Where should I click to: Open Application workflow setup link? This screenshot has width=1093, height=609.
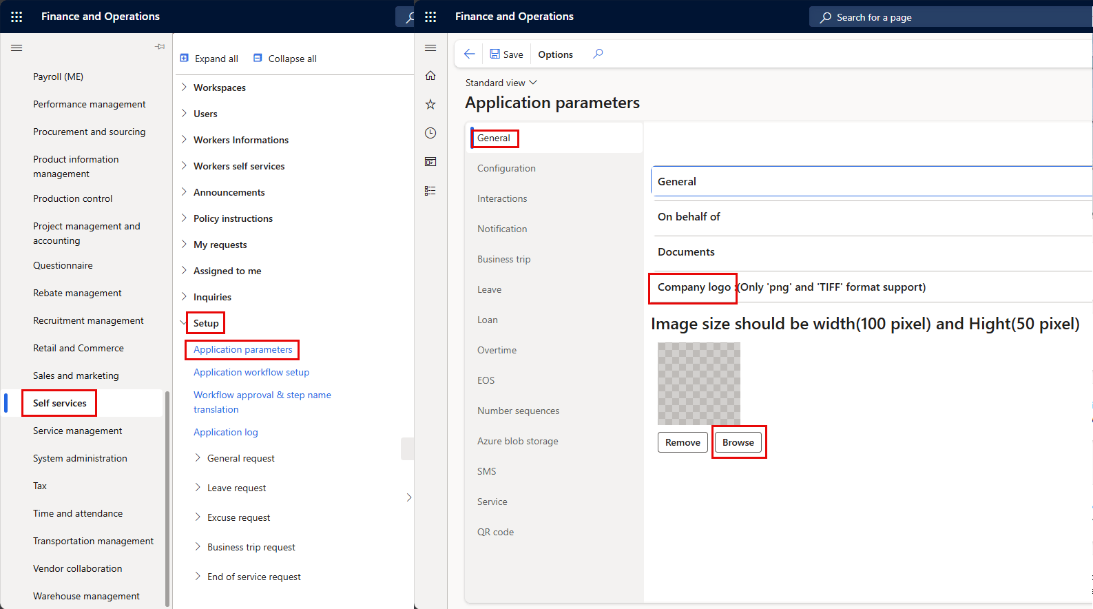pyautogui.click(x=251, y=372)
